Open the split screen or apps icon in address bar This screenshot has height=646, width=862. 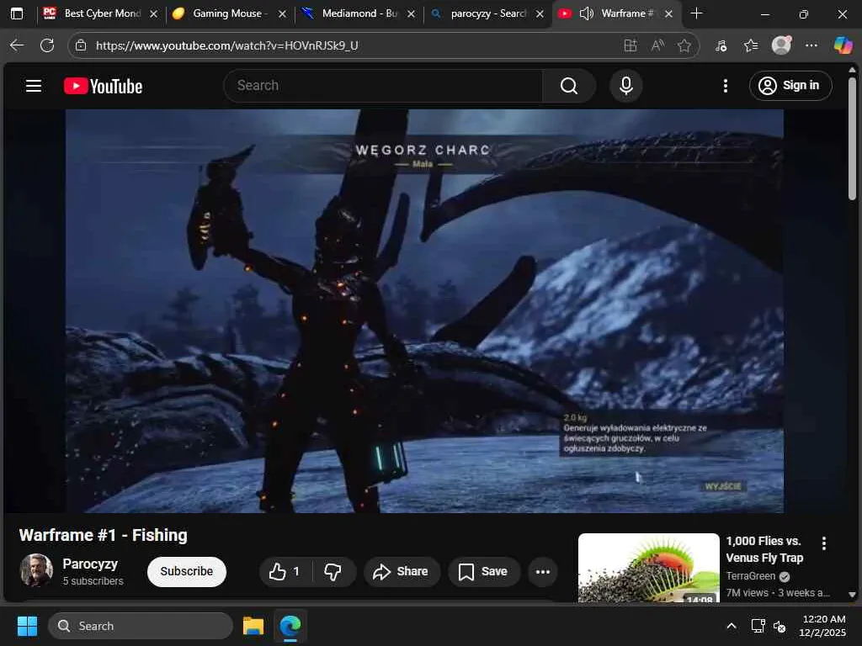pos(631,45)
